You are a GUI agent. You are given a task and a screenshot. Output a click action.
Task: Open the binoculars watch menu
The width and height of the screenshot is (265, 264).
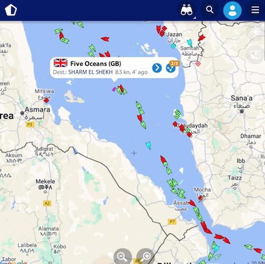pos(187,10)
